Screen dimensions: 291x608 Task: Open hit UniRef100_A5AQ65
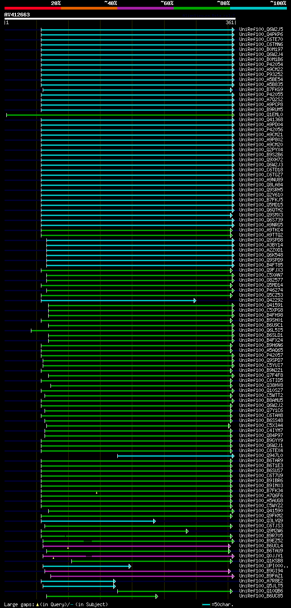pos(261,350)
